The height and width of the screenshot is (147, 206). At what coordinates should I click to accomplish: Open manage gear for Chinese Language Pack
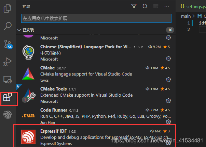coord(168,59)
